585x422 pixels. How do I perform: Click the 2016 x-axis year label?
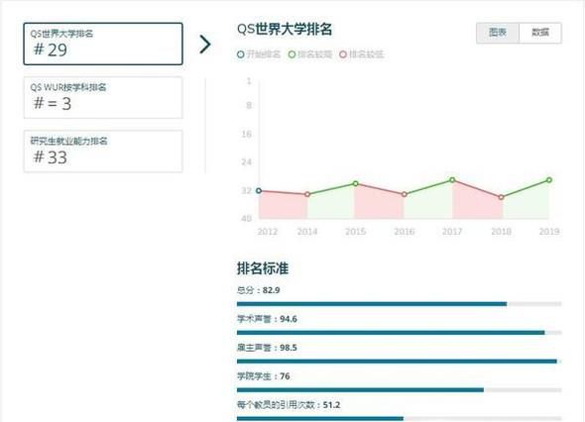[x=405, y=232]
